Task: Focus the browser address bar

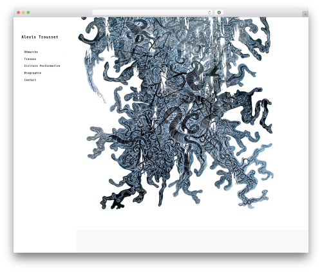Action: click(x=153, y=12)
